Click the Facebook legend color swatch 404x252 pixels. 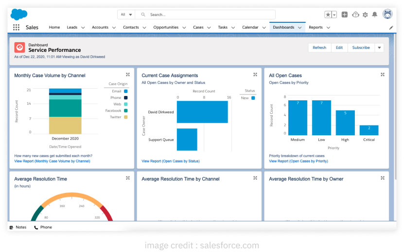[126, 110]
